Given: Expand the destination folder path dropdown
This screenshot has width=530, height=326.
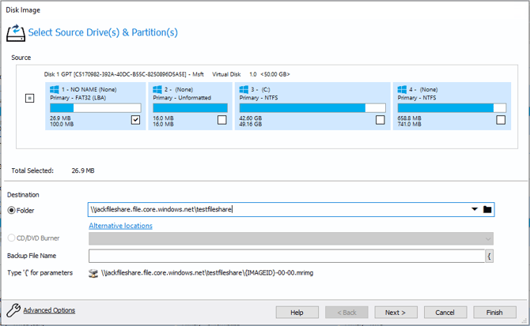Looking at the screenshot, I should click(x=474, y=210).
